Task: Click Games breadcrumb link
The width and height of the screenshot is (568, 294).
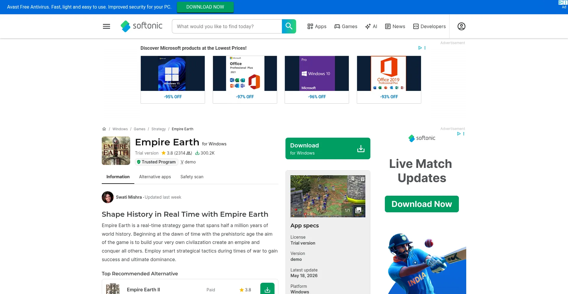Action: click(140, 129)
